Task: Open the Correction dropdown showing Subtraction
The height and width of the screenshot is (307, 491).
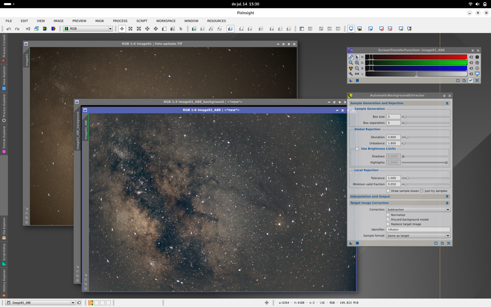Action: (x=418, y=209)
